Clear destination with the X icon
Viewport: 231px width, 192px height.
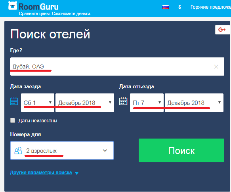pyautogui.click(x=216, y=67)
